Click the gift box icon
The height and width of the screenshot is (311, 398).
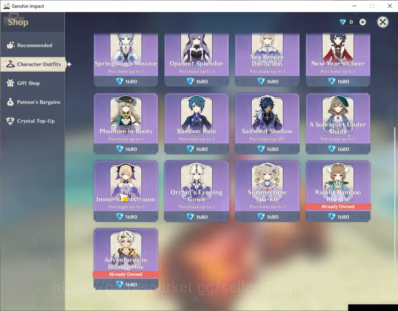pos(11,83)
